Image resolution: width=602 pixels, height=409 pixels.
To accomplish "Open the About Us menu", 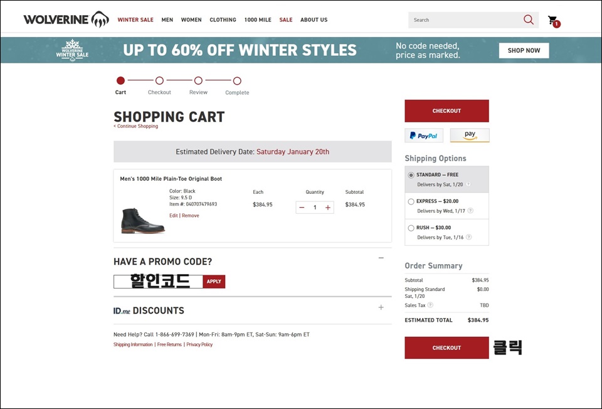I will point(314,19).
